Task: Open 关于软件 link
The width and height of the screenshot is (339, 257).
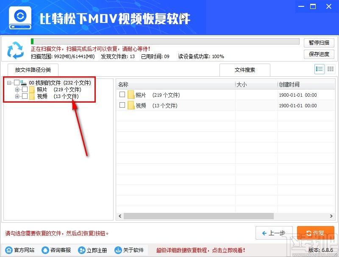Action: [133, 250]
